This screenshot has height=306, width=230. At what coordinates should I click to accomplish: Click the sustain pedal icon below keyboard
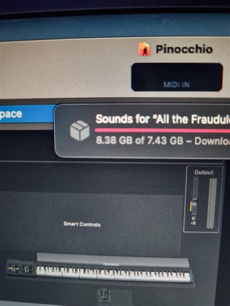(105, 295)
